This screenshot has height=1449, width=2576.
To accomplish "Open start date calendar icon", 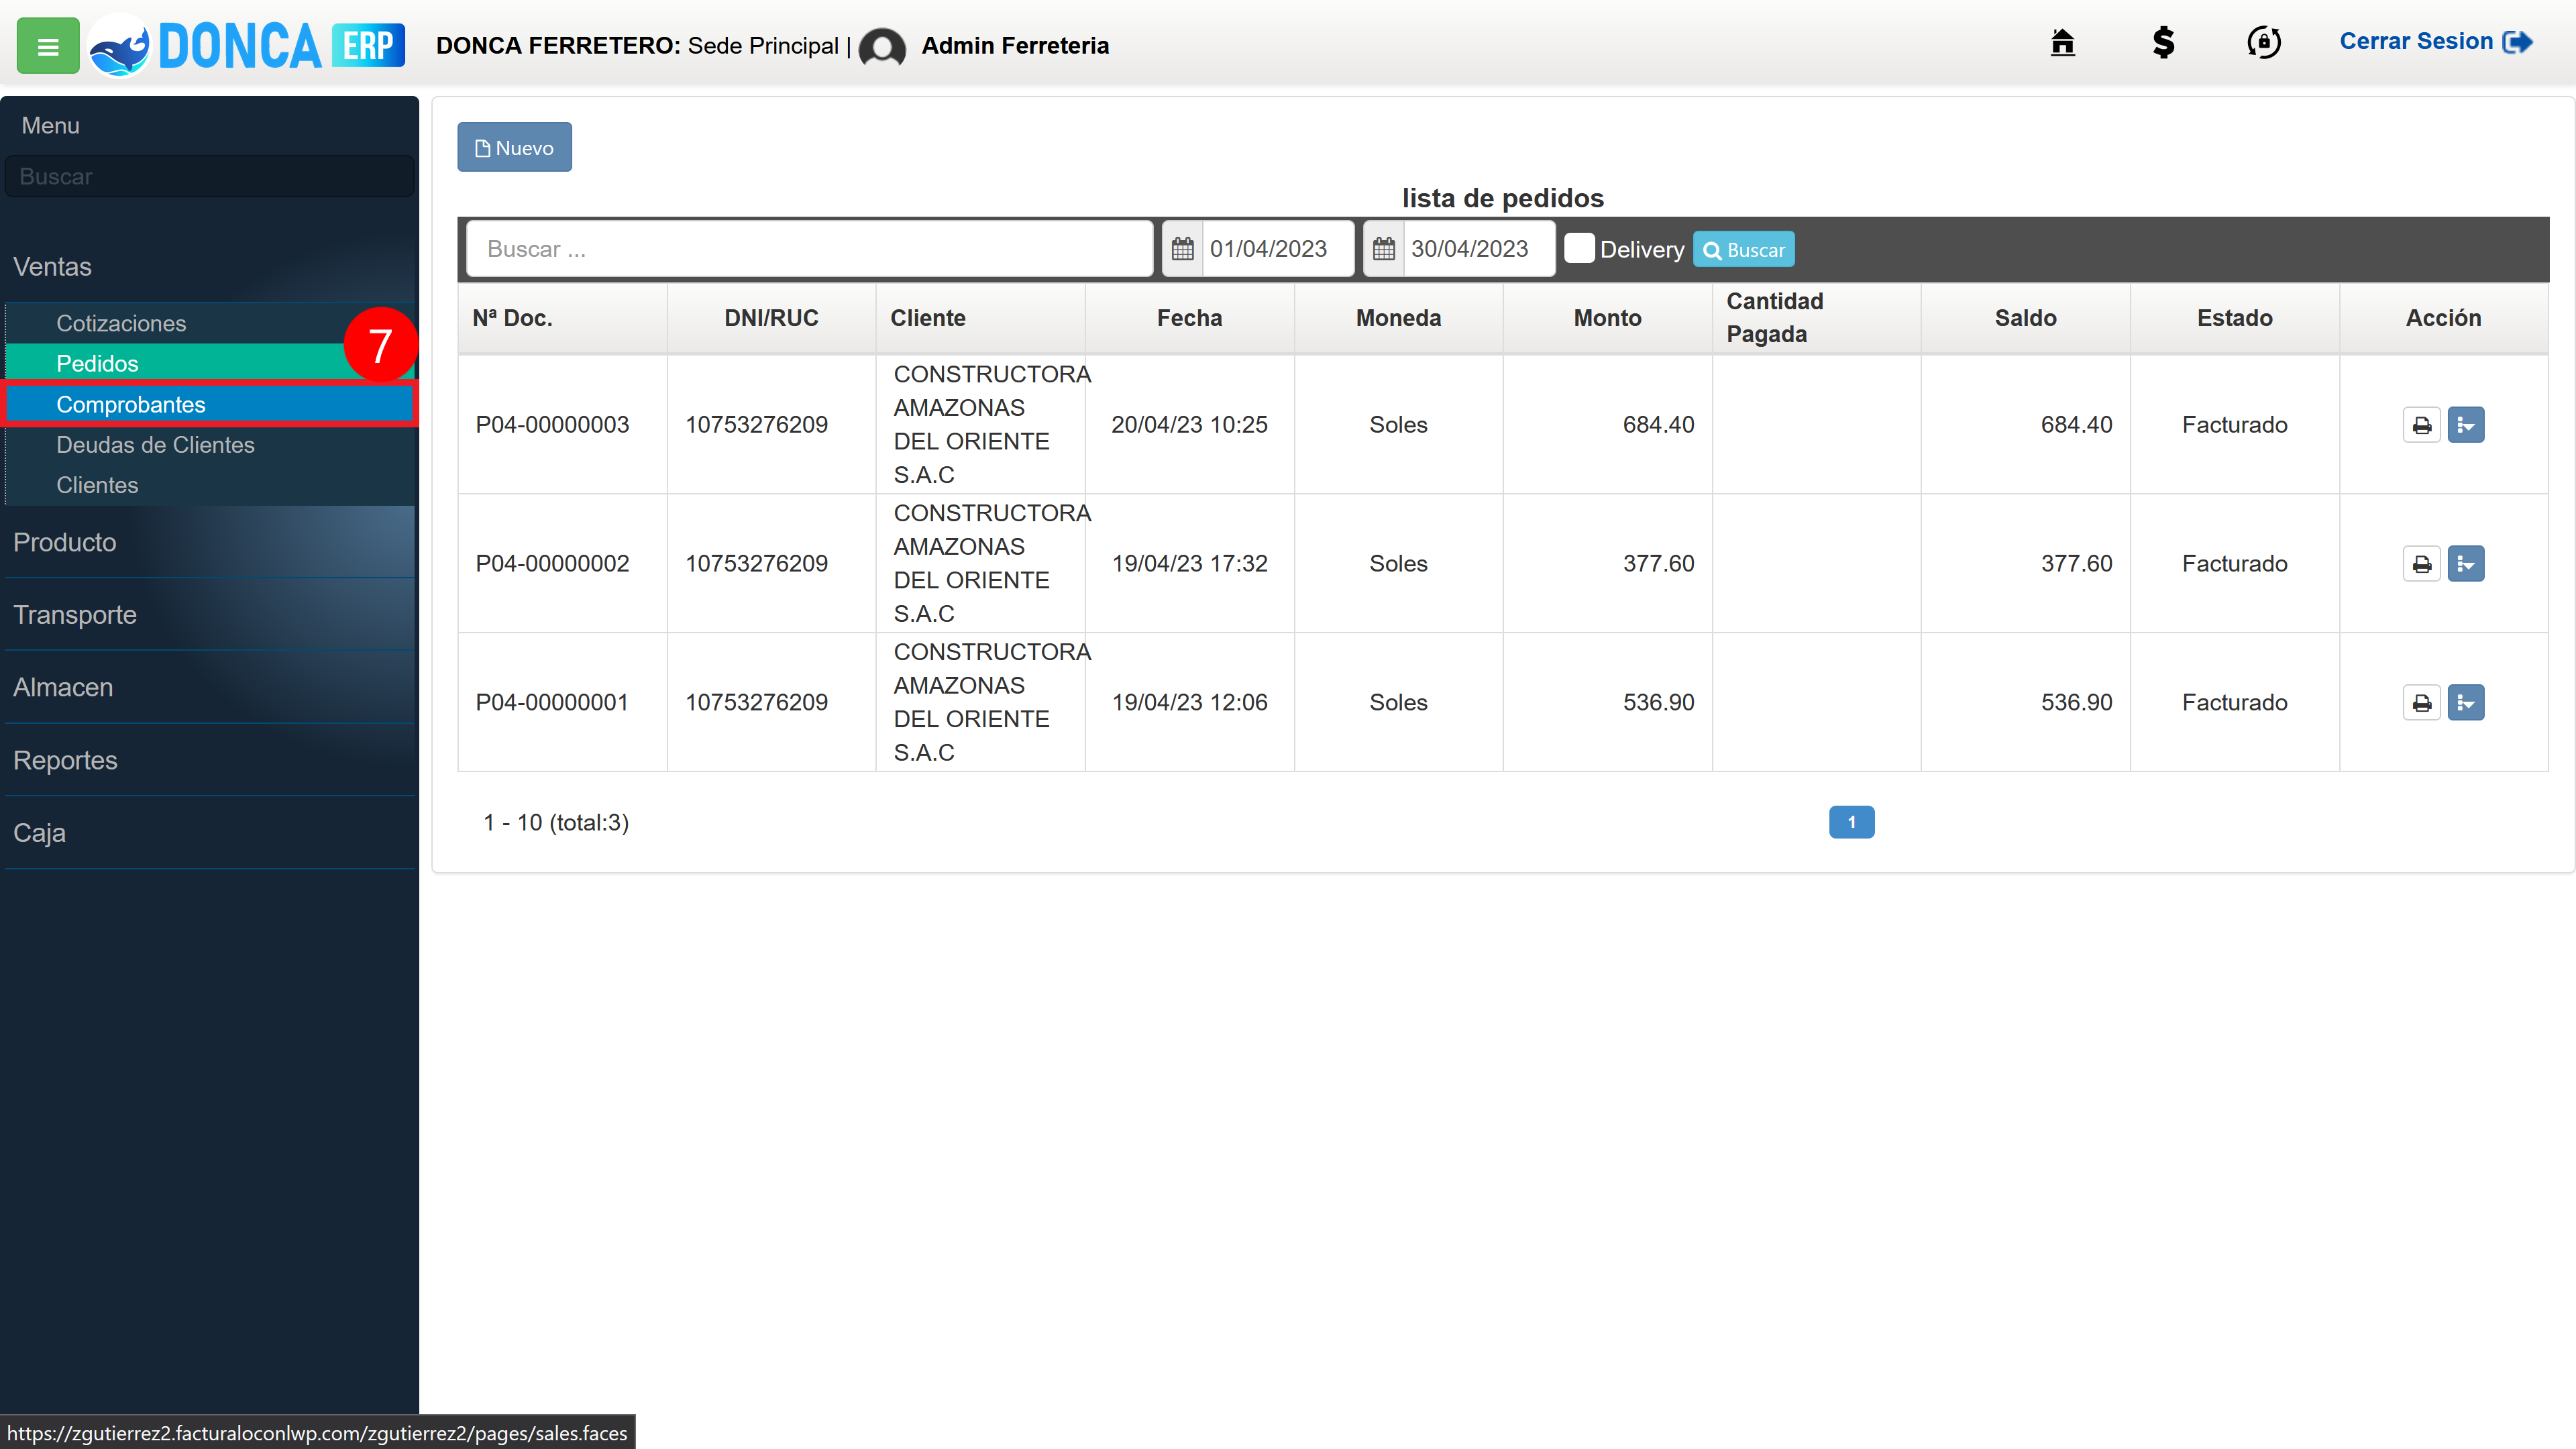I will (x=1182, y=249).
